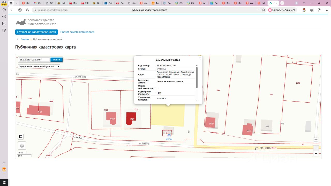Switch to Публичная кадастровая карта tab
Image resolution: width=331 pixels, height=186 pixels.
[36, 32]
